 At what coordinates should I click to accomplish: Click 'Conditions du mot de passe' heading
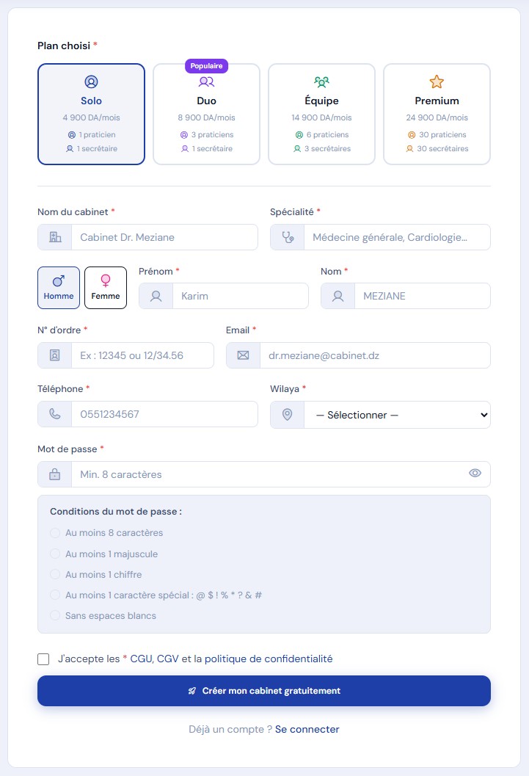[x=116, y=512]
